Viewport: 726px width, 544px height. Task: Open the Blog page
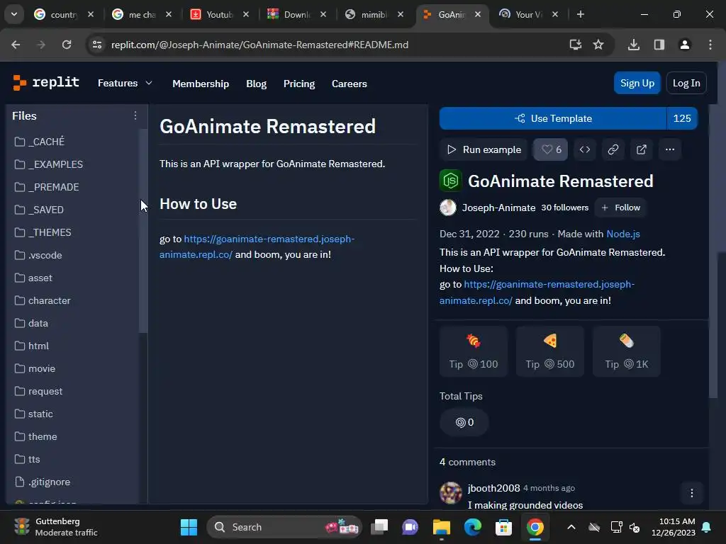coord(256,84)
